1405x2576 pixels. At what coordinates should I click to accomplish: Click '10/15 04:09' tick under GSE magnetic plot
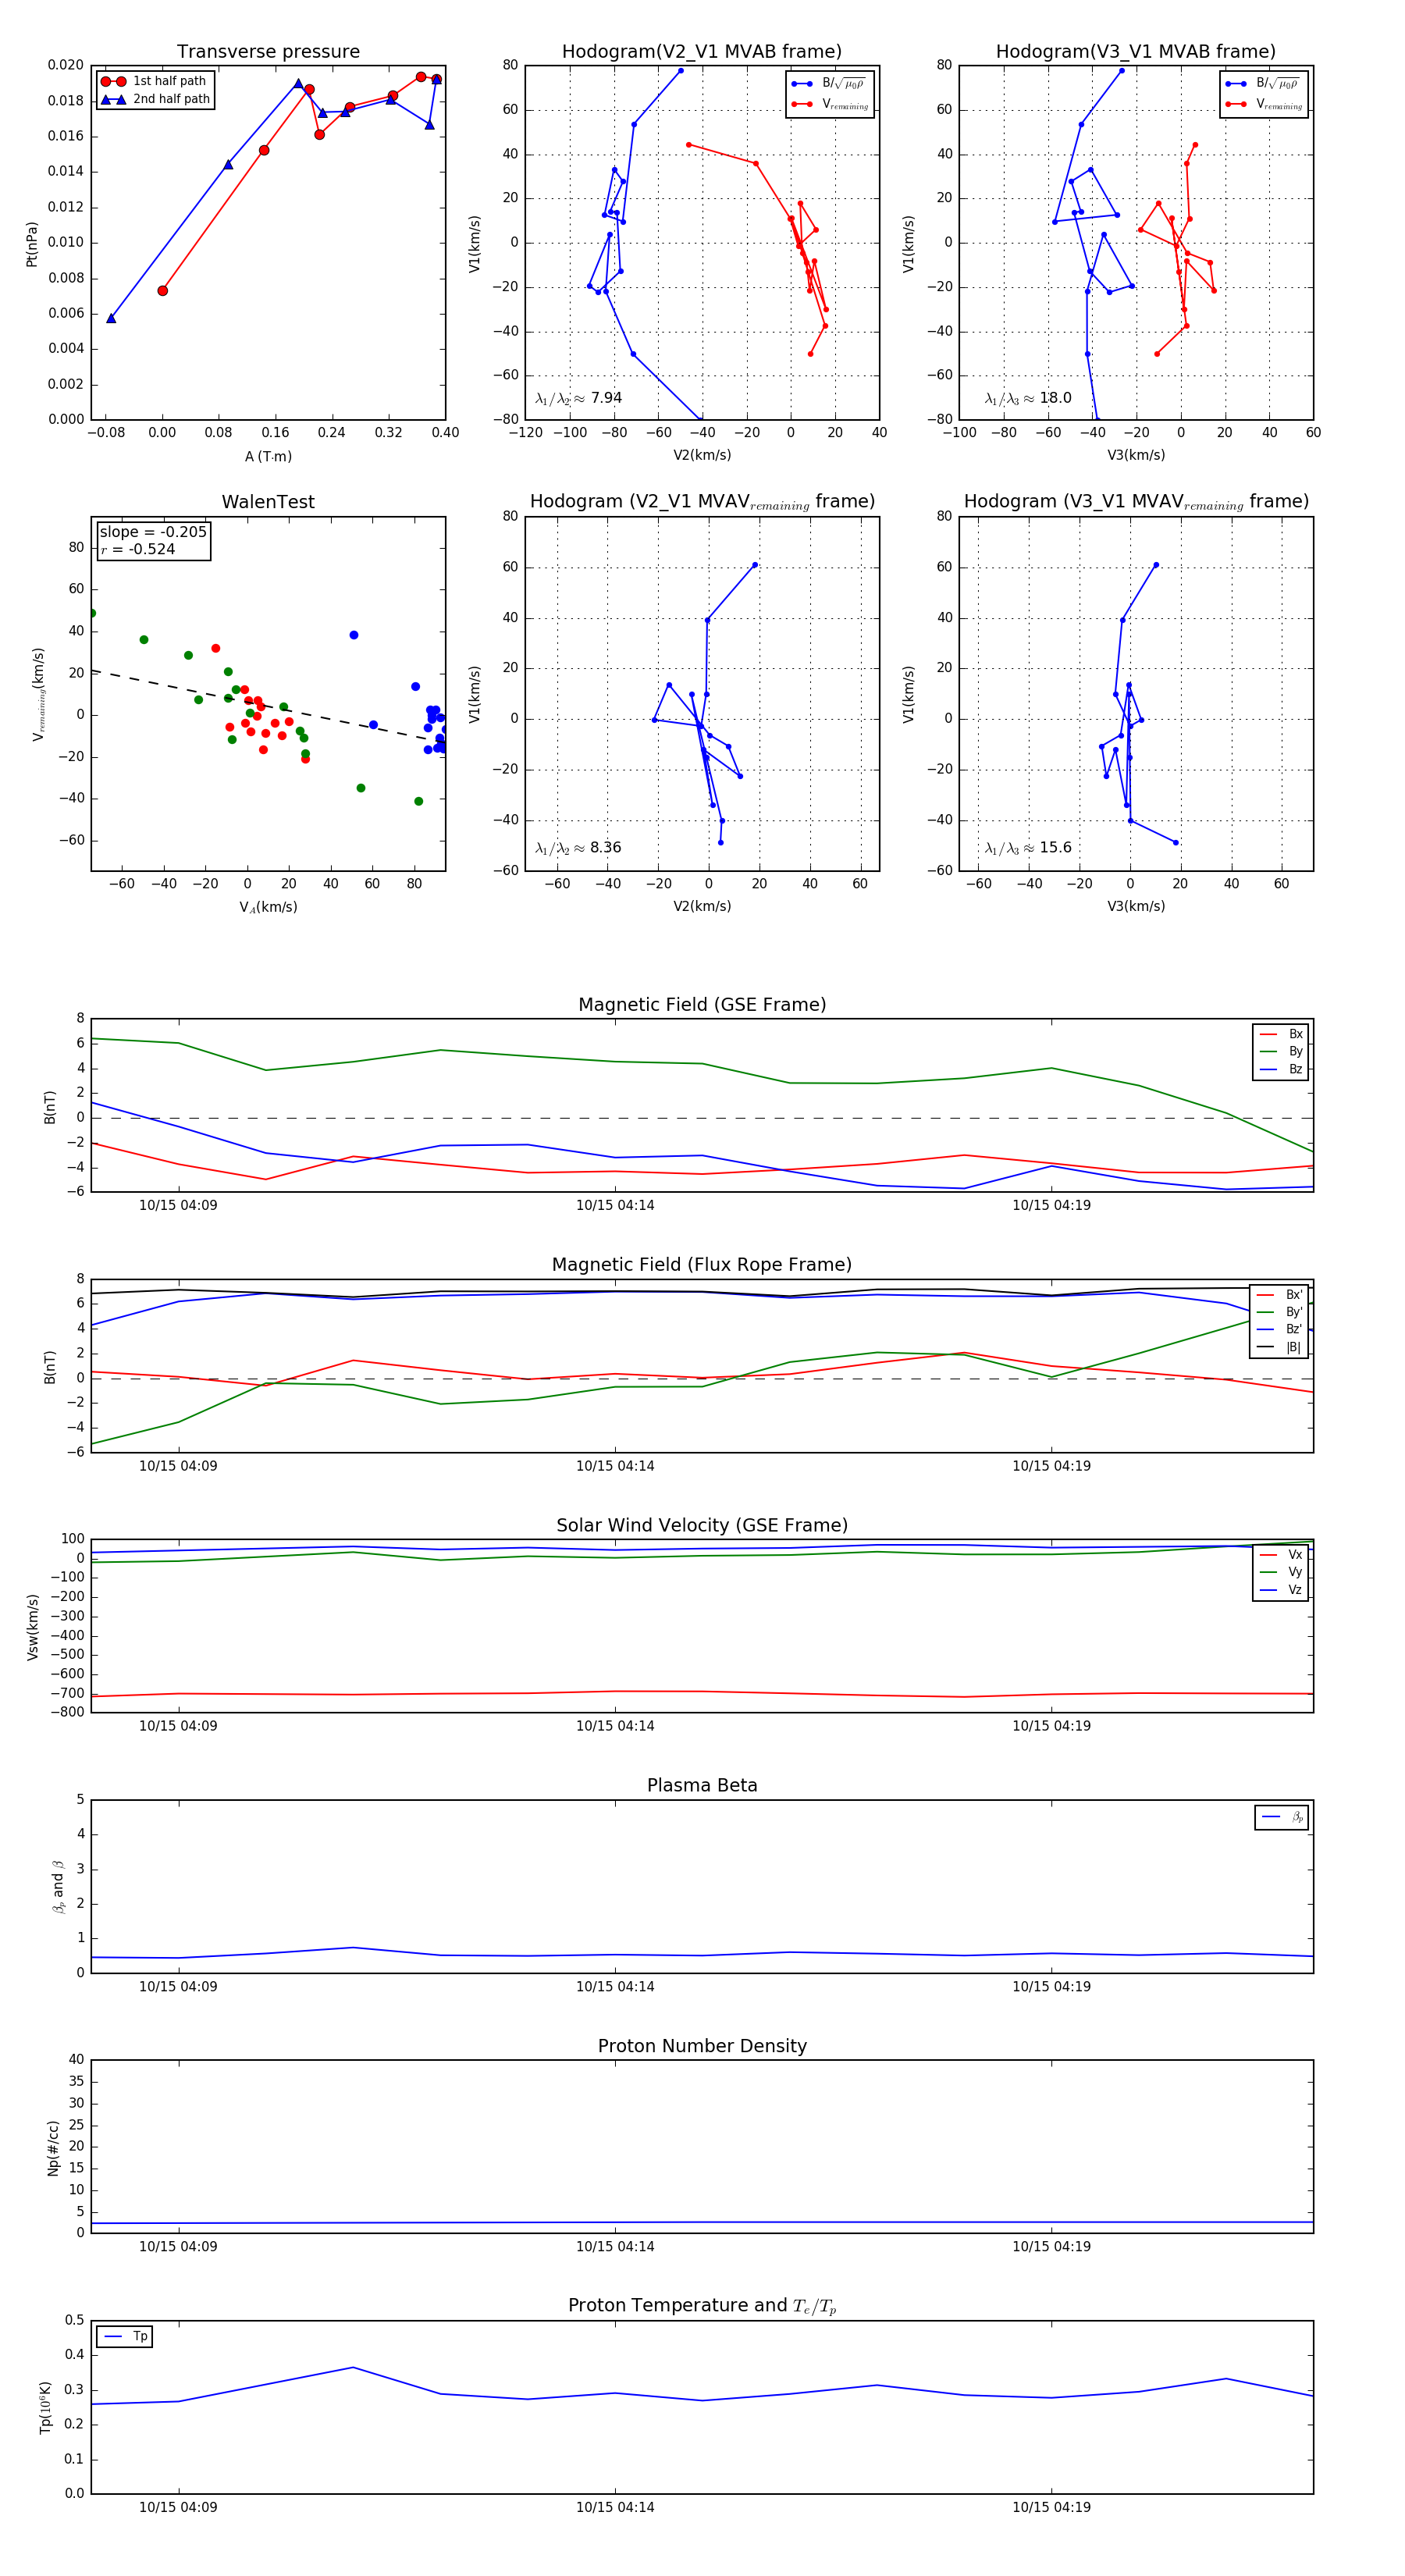[178, 1206]
